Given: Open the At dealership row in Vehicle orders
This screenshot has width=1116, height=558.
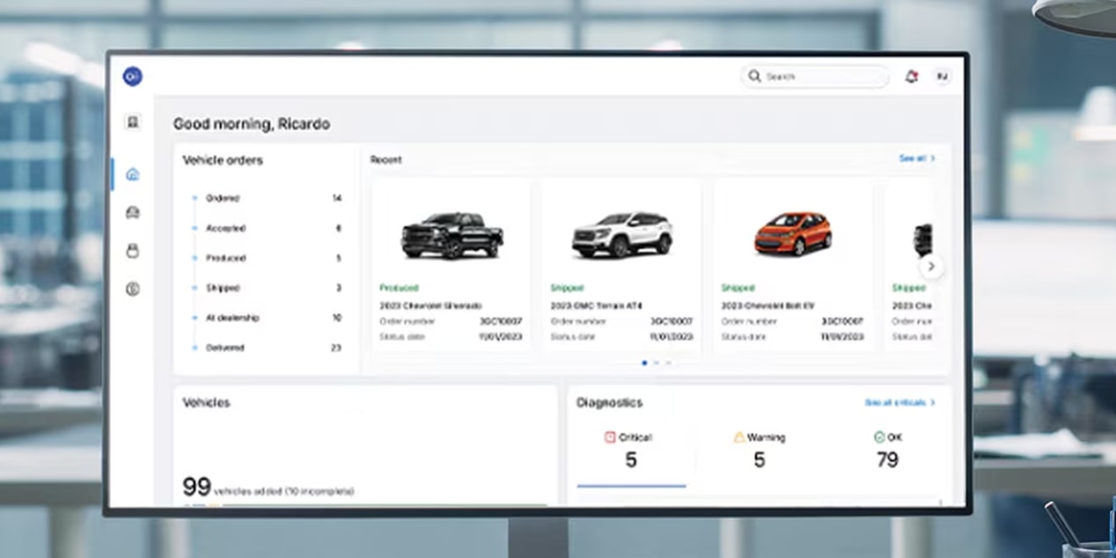Looking at the screenshot, I should click(267, 318).
